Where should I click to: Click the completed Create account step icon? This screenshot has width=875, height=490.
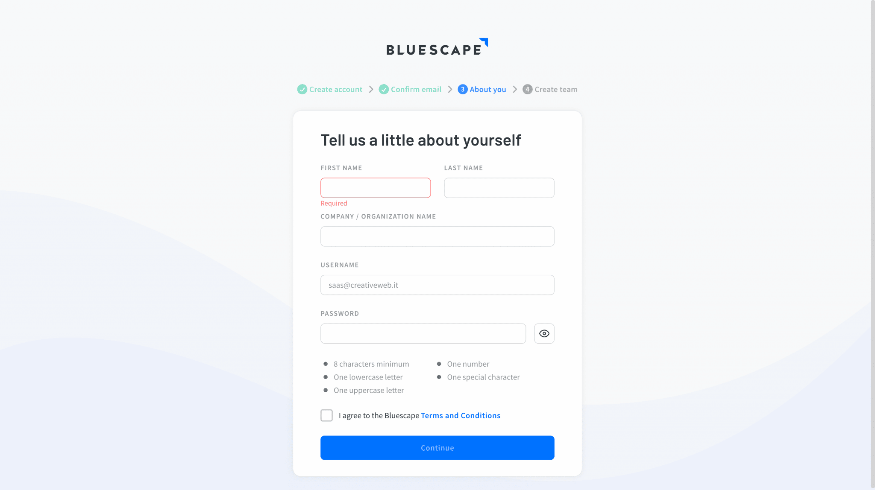(302, 90)
